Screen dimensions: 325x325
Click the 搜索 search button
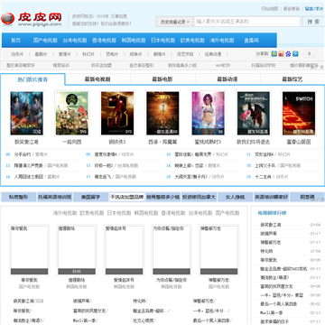point(313,22)
